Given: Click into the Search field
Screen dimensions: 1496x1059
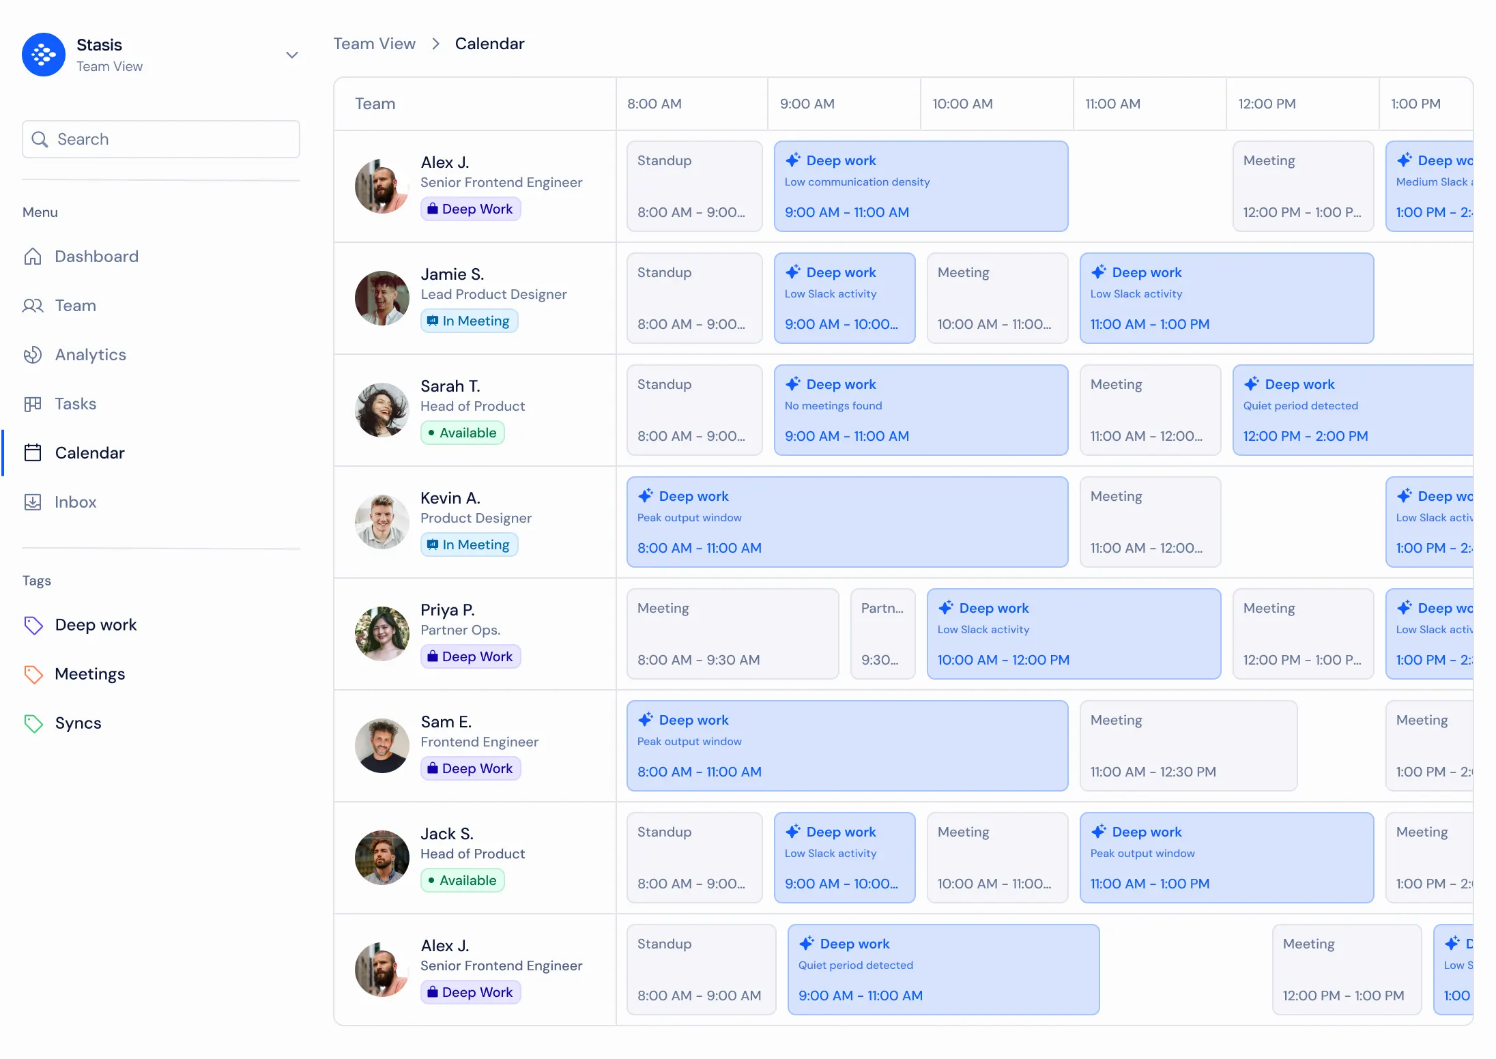Looking at the screenshot, I should pos(161,139).
